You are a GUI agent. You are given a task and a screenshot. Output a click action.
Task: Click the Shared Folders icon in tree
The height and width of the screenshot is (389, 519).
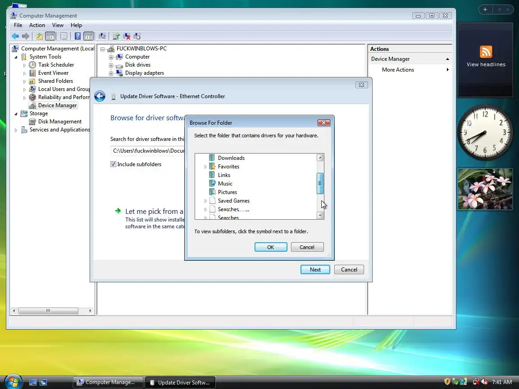[x=32, y=81]
